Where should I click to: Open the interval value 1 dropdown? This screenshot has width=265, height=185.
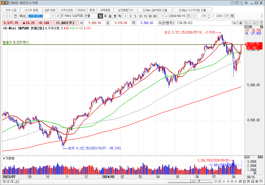pyautogui.click(x=166, y=16)
